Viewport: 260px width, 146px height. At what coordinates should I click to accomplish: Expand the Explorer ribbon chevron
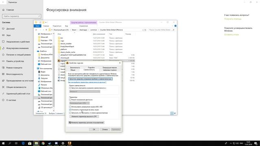pyautogui.click(x=172, y=26)
